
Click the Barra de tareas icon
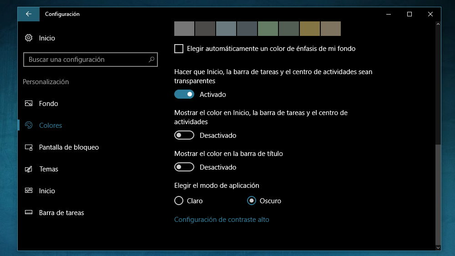[28, 212]
